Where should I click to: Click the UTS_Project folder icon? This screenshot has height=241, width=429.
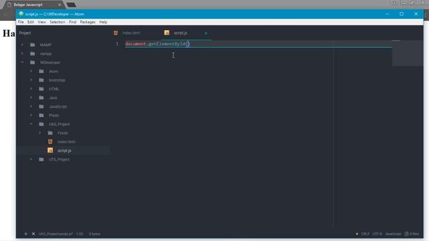tap(42, 159)
